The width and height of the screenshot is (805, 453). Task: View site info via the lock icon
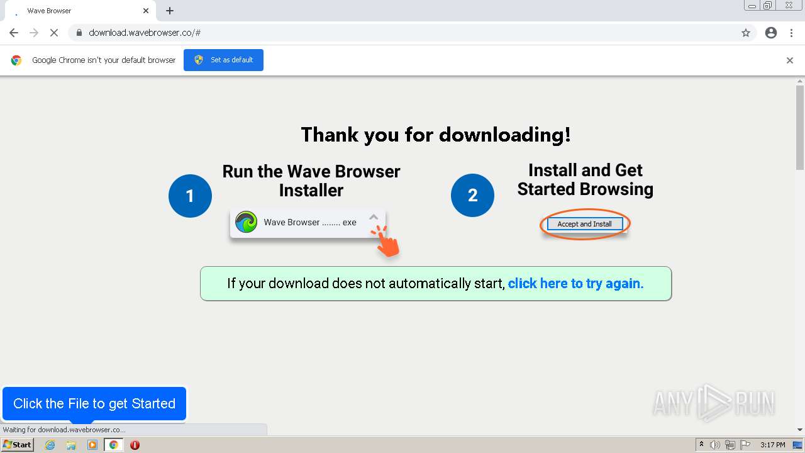click(79, 33)
